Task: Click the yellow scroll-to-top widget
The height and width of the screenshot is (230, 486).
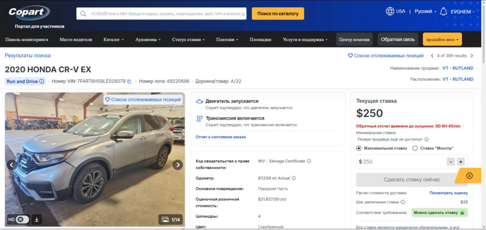Action: [469, 176]
